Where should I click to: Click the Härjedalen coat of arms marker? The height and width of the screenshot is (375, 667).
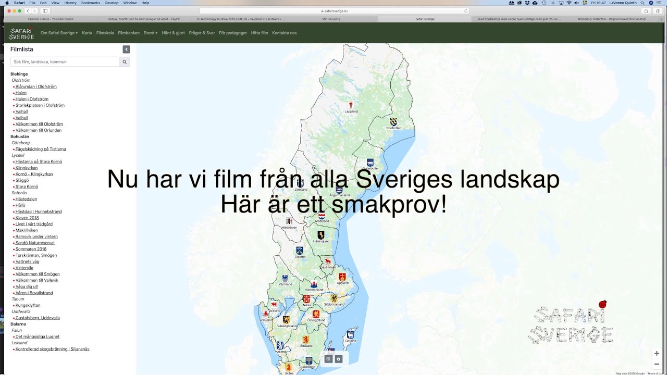point(289,221)
